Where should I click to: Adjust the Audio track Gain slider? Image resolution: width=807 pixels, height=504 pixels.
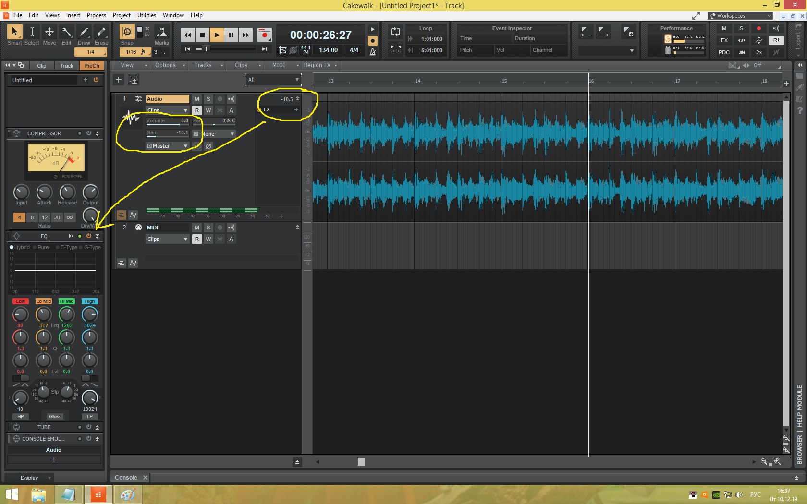167,133
